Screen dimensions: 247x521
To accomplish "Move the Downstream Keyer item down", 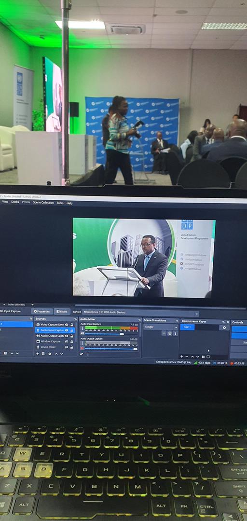I will click(x=198, y=356).
